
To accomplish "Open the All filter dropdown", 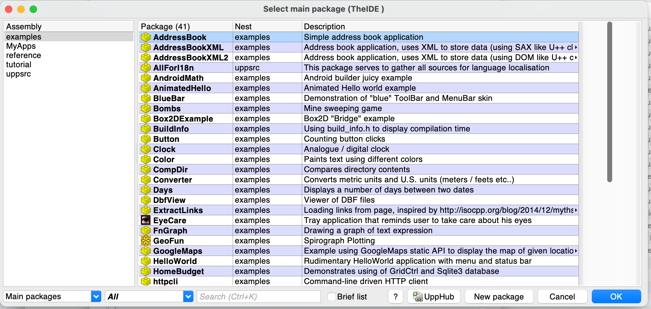I will pyautogui.click(x=188, y=297).
